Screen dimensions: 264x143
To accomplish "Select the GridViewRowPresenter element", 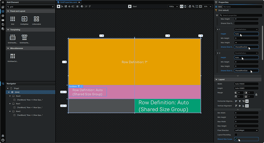I will coord(13,39).
